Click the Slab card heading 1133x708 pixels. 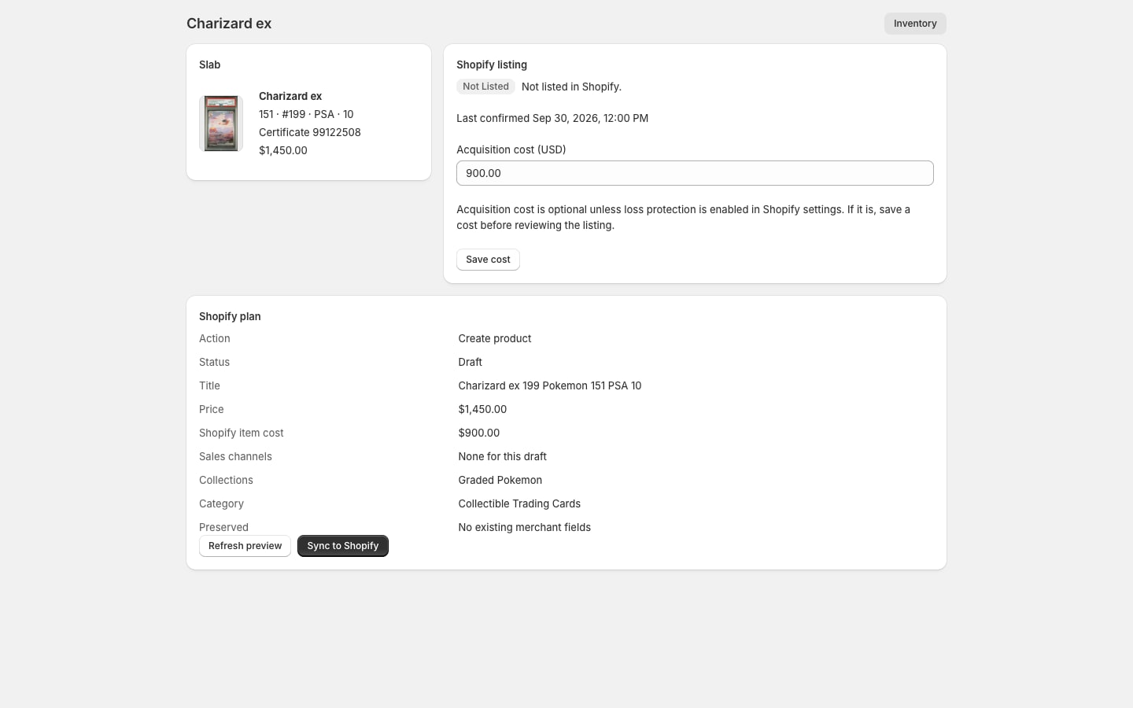(x=210, y=65)
